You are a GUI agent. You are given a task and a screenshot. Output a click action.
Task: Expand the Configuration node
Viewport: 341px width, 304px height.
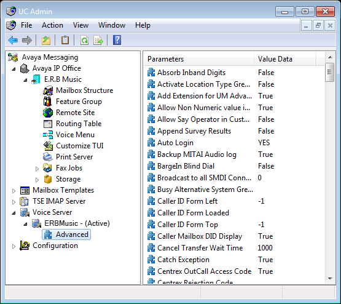click(x=14, y=246)
